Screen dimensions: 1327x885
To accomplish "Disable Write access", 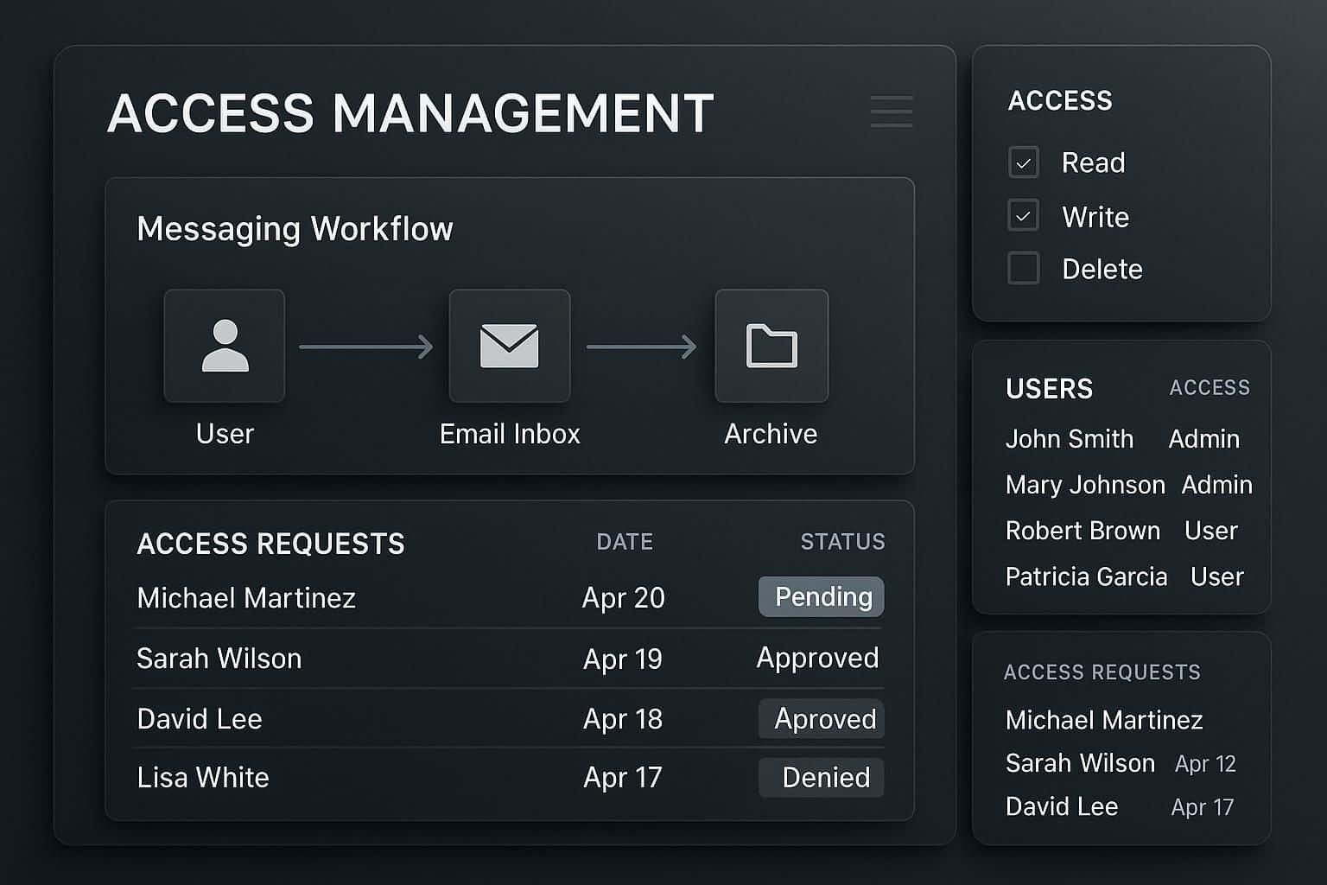I will click(1024, 216).
